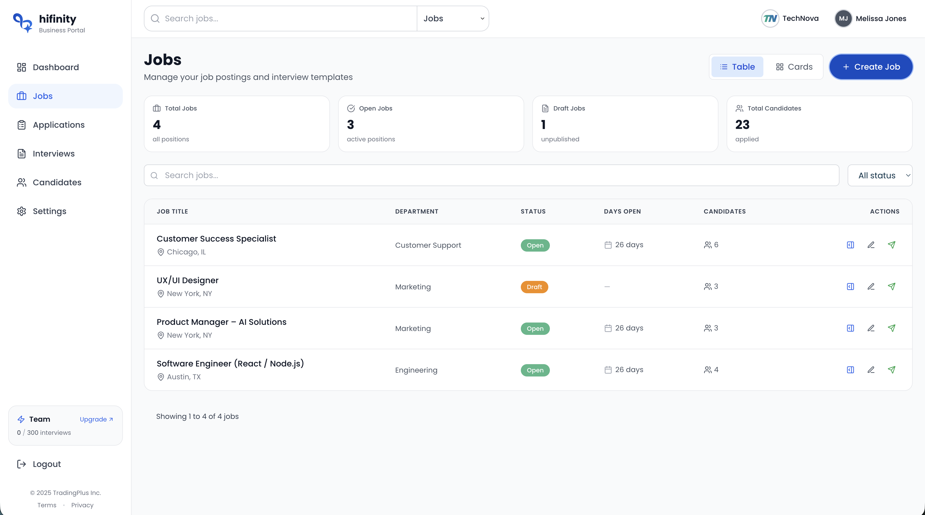Open Settings via the gear icon
Viewport: 925px width, 515px height.
pyautogui.click(x=21, y=211)
